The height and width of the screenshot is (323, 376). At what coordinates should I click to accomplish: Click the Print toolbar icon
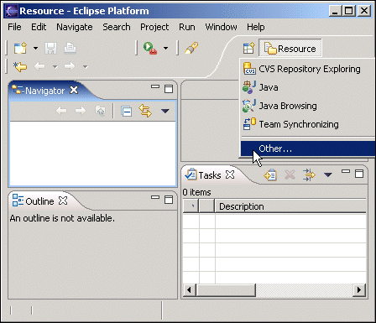pyautogui.click(x=70, y=48)
